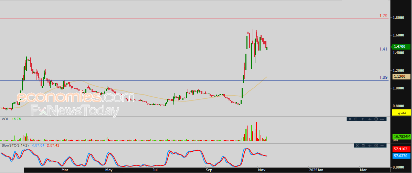Viewport: 412px width, 173px height.
Task: Open more options for VOL panel
Action: (382, 119)
